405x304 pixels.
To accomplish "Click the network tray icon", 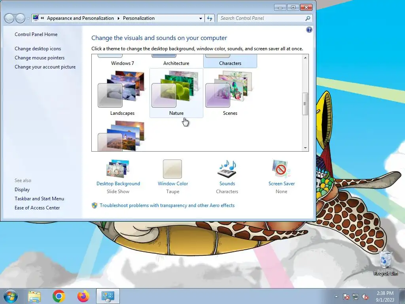I will click(356, 296).
